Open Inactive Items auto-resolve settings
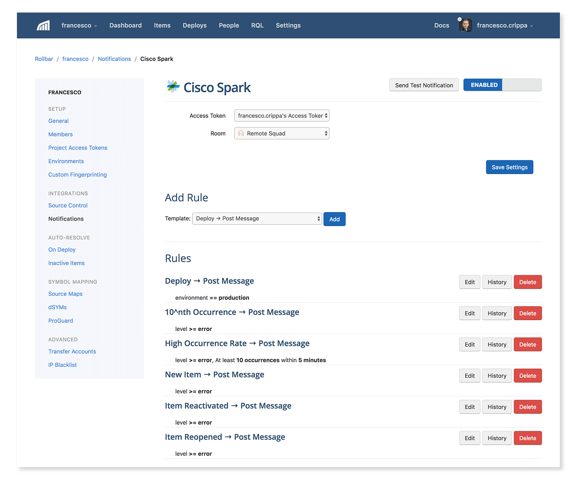579x492 pixels. point(67,263)
